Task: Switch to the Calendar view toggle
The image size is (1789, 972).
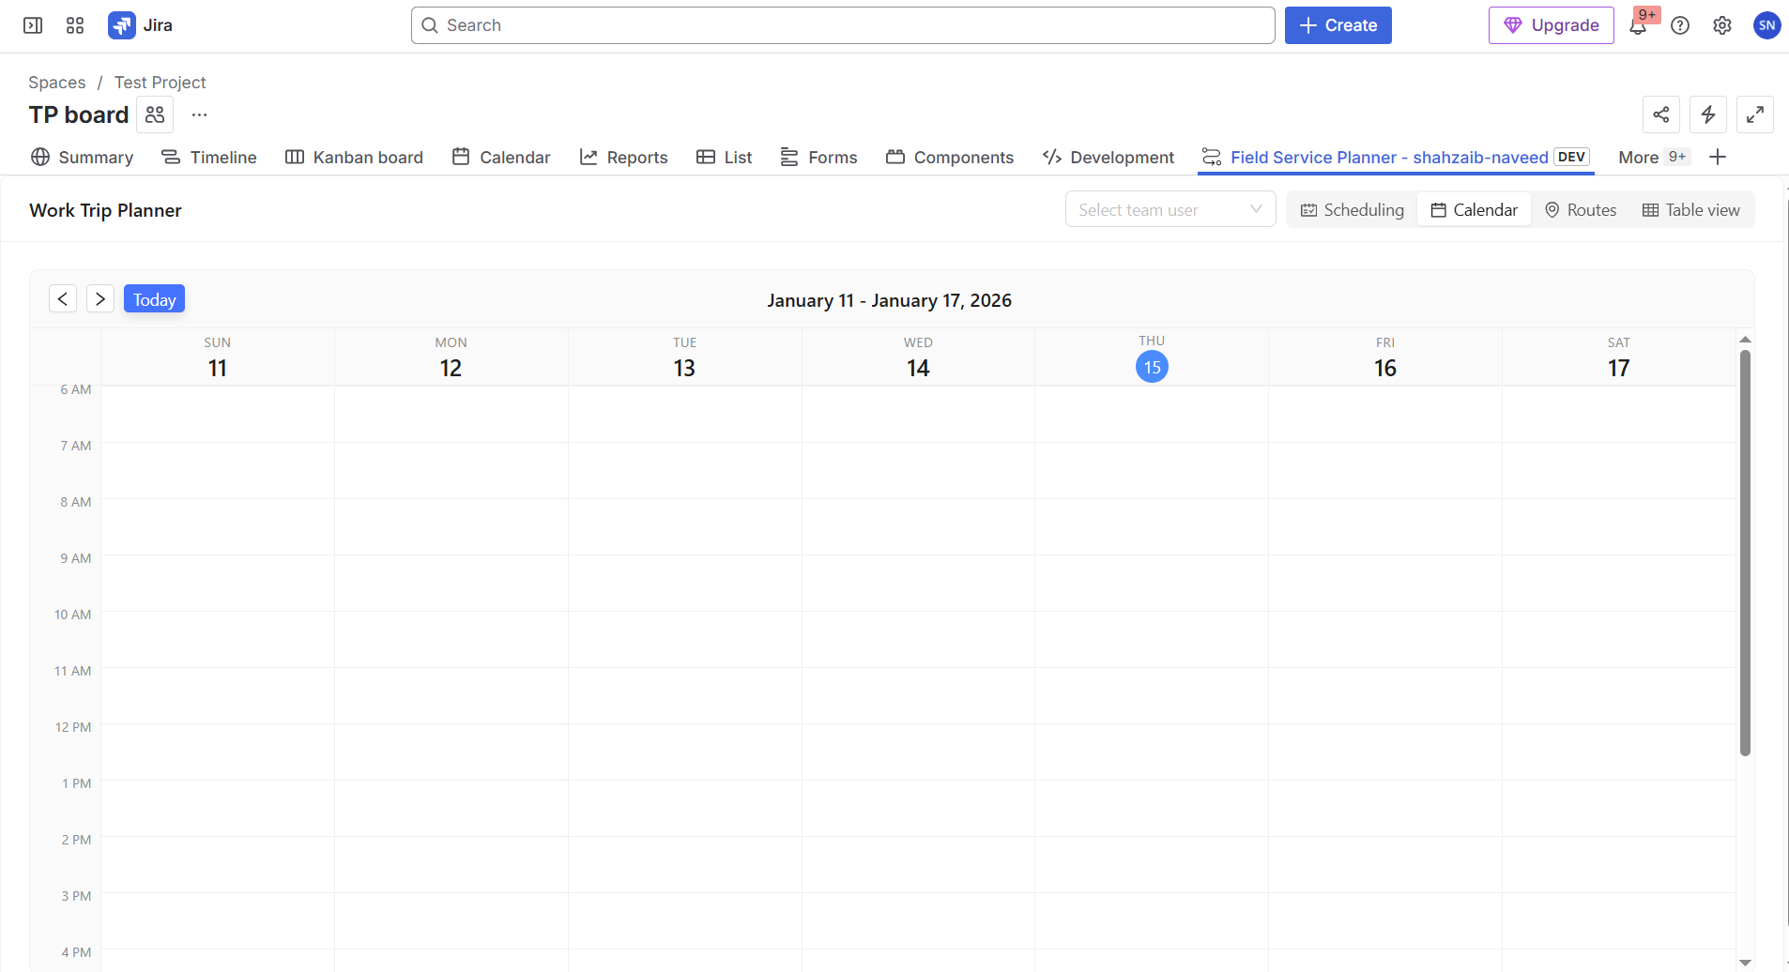Action: click(x=1474, y=210)
